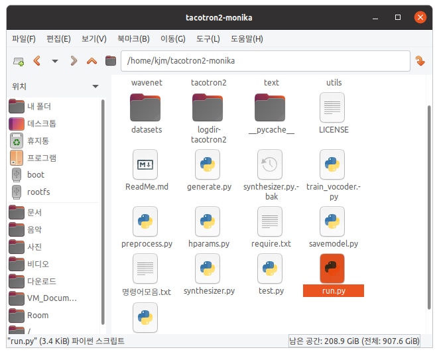Click the path bar showing /home/kjm/tacotron2-monika
Image resolution: width=439 pixels, height=354 pixels.
(265, 61)
